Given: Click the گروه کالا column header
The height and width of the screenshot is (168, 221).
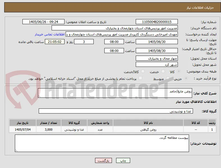Looking at the screenshot, I should click(74, 123).
